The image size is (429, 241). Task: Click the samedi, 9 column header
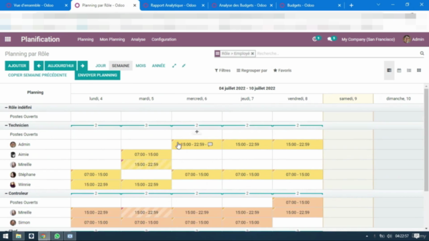coord(348,98)
